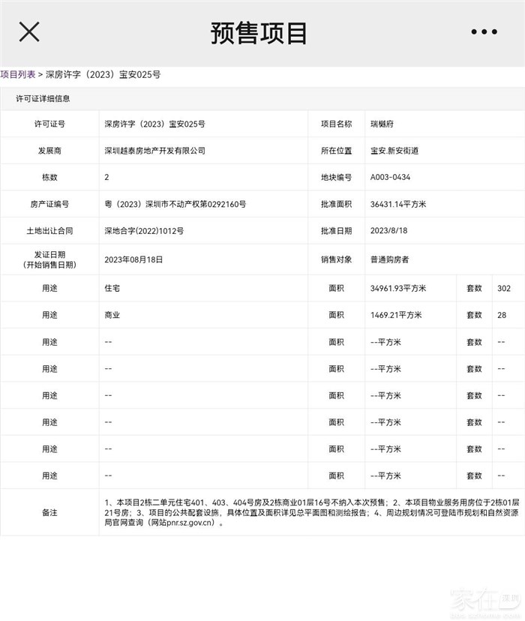Select the approved area 36431.14平方米
Image resolution: width=525 pixels, height=621 pixels.
(x=398, y=204)
